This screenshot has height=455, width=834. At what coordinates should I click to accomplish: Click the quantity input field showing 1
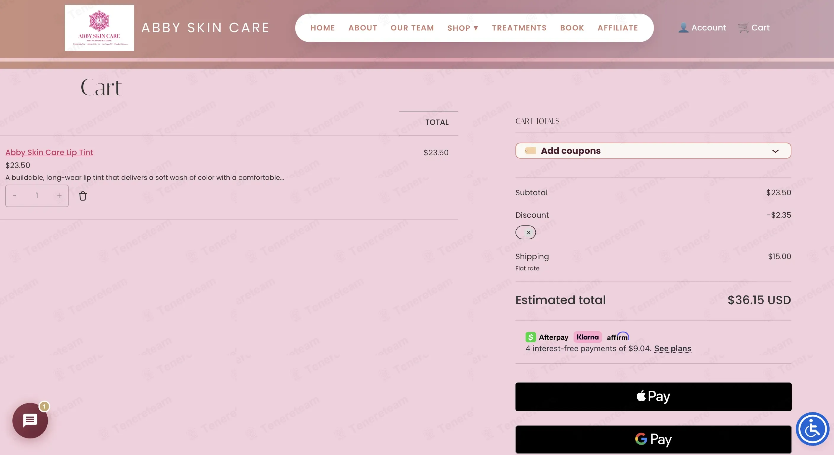[37, 196]
